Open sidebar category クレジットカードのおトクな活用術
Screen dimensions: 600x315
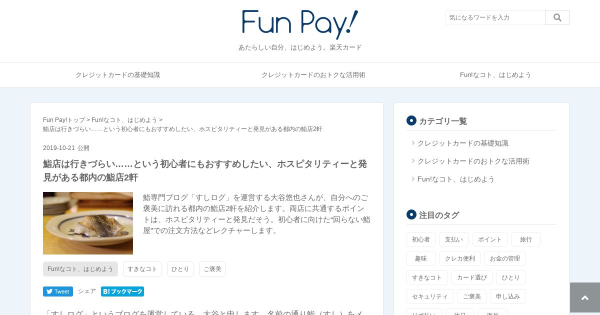473,161
